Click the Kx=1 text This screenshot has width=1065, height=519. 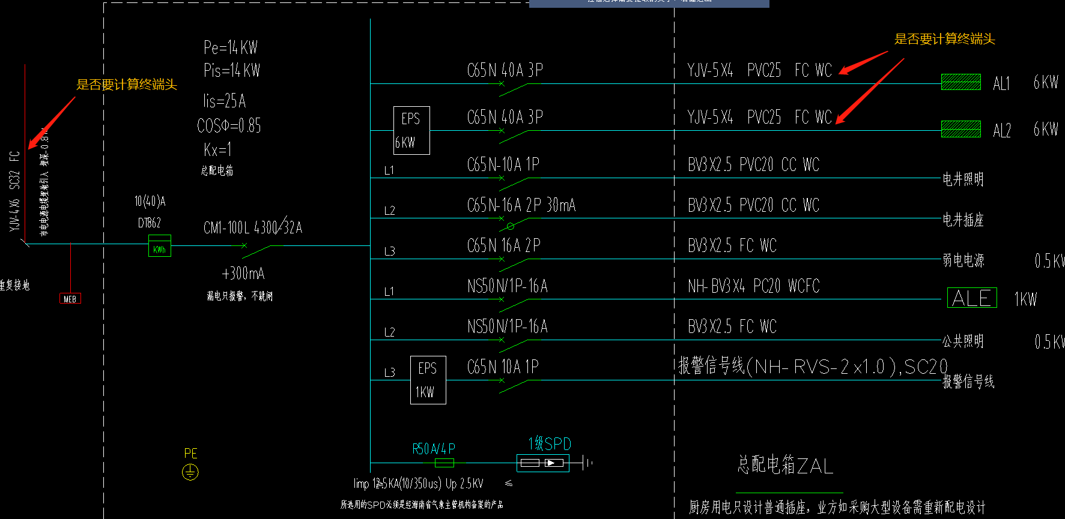(217, 149)
